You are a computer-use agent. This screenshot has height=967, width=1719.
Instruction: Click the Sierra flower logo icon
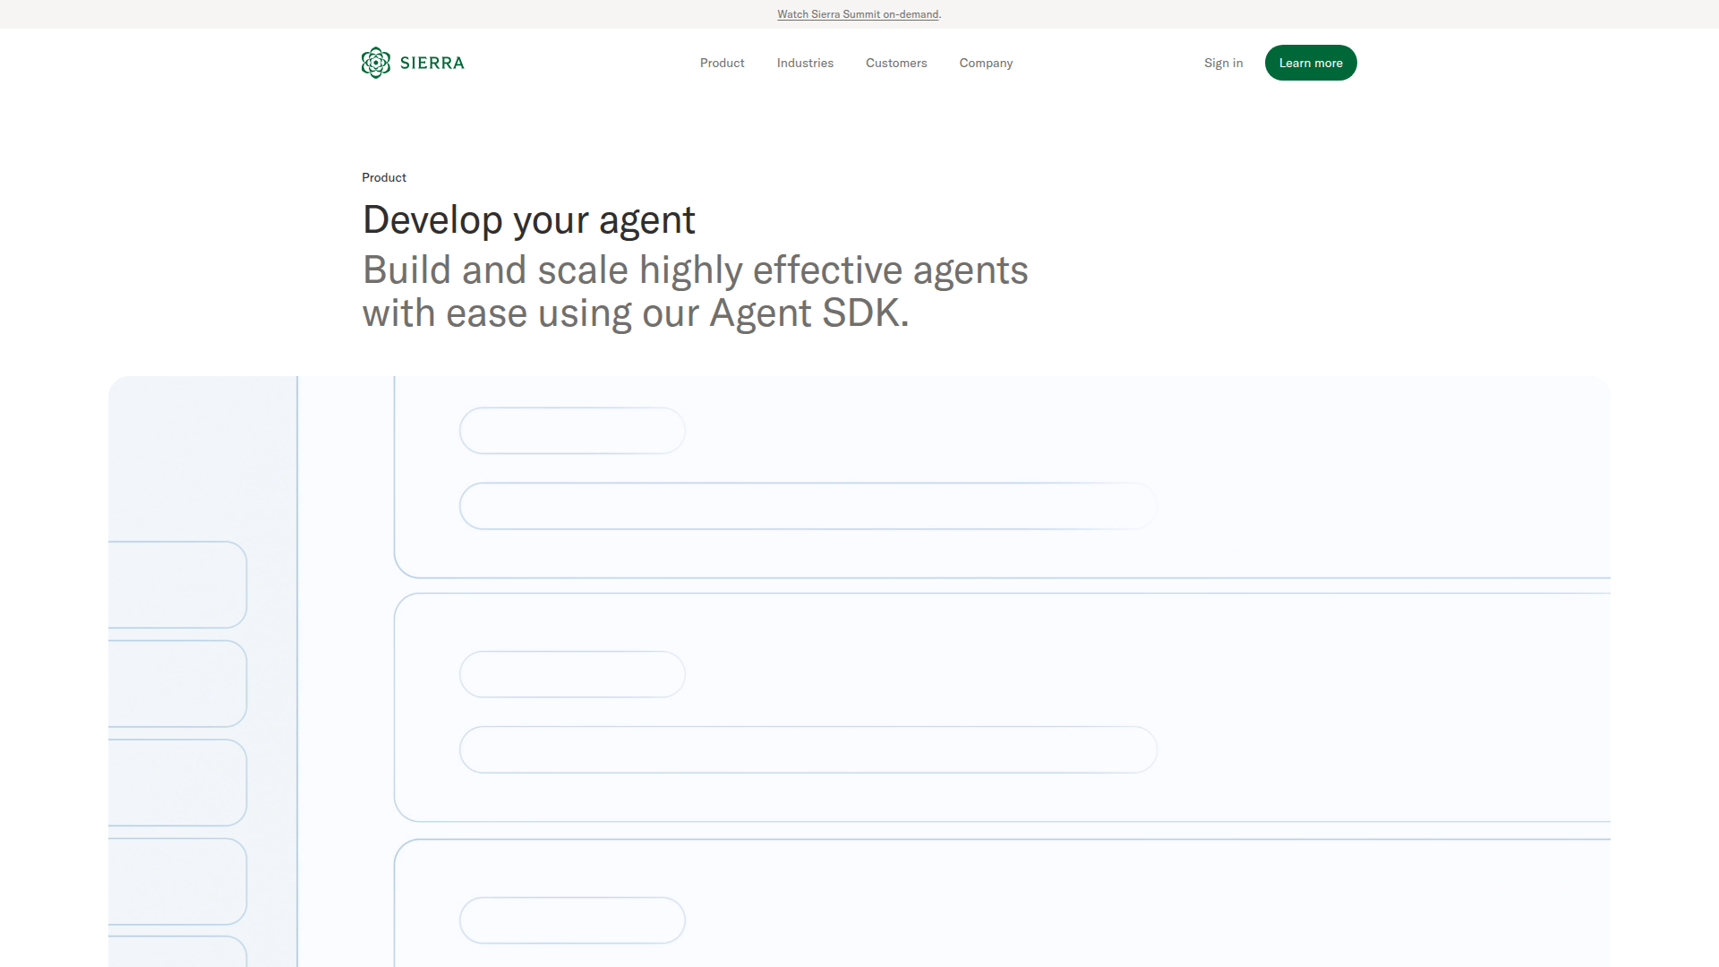pos(376,63)
